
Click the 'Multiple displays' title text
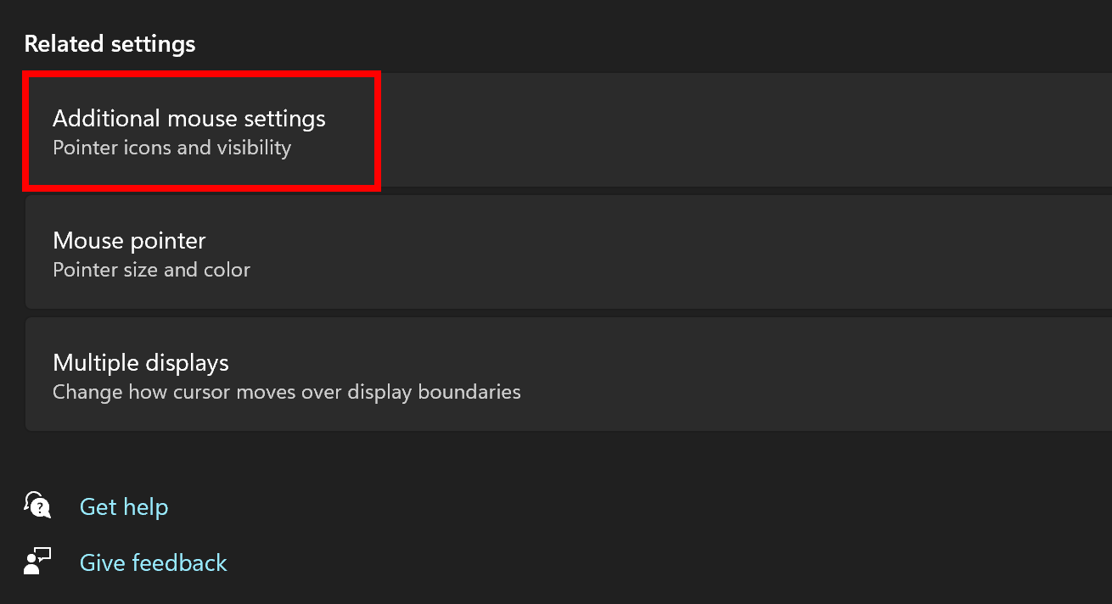pos(141,362)
